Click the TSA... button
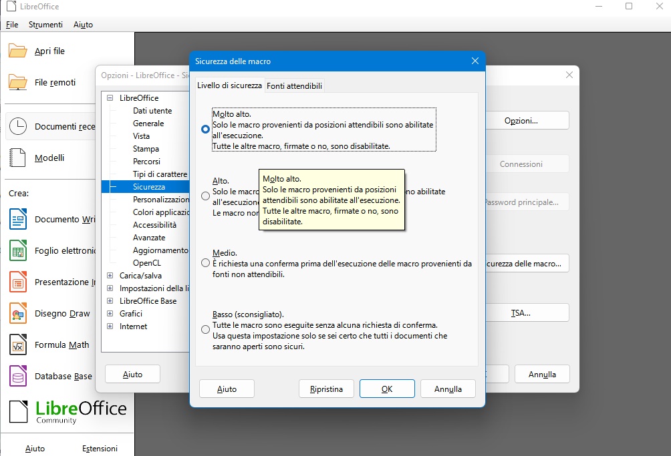Screen dimensions: 671x456 (x=527, y=313)
